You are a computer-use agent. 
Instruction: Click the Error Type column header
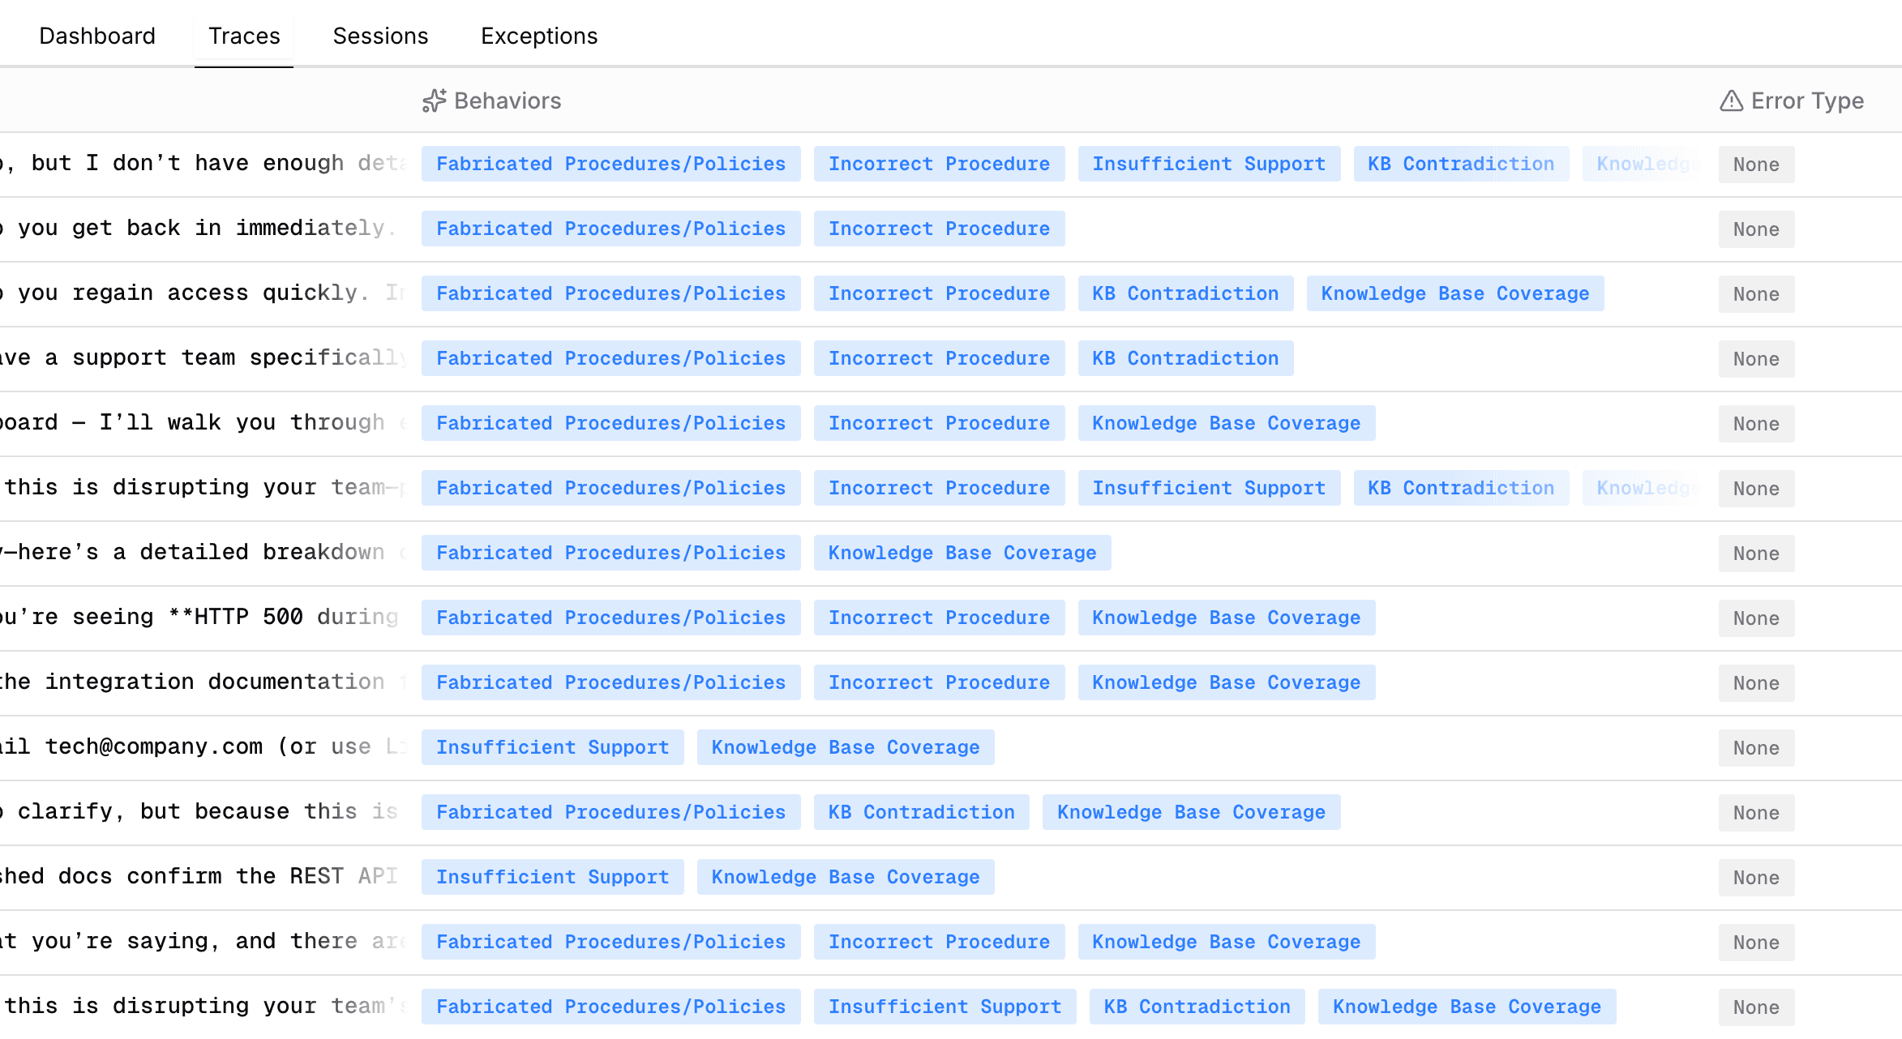[1807, 100]
